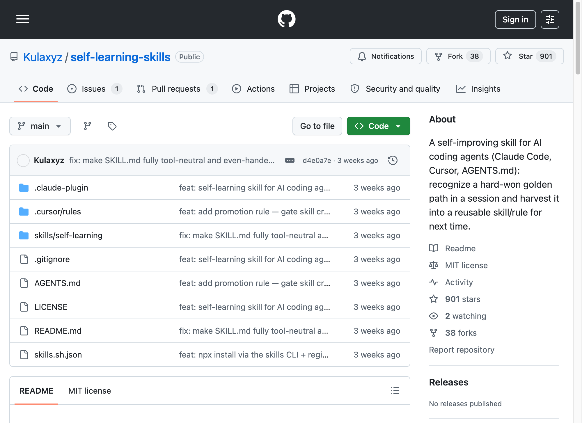Click the Kulaxyz avatar in commit row
582x423 pixels.
[23, 161]
